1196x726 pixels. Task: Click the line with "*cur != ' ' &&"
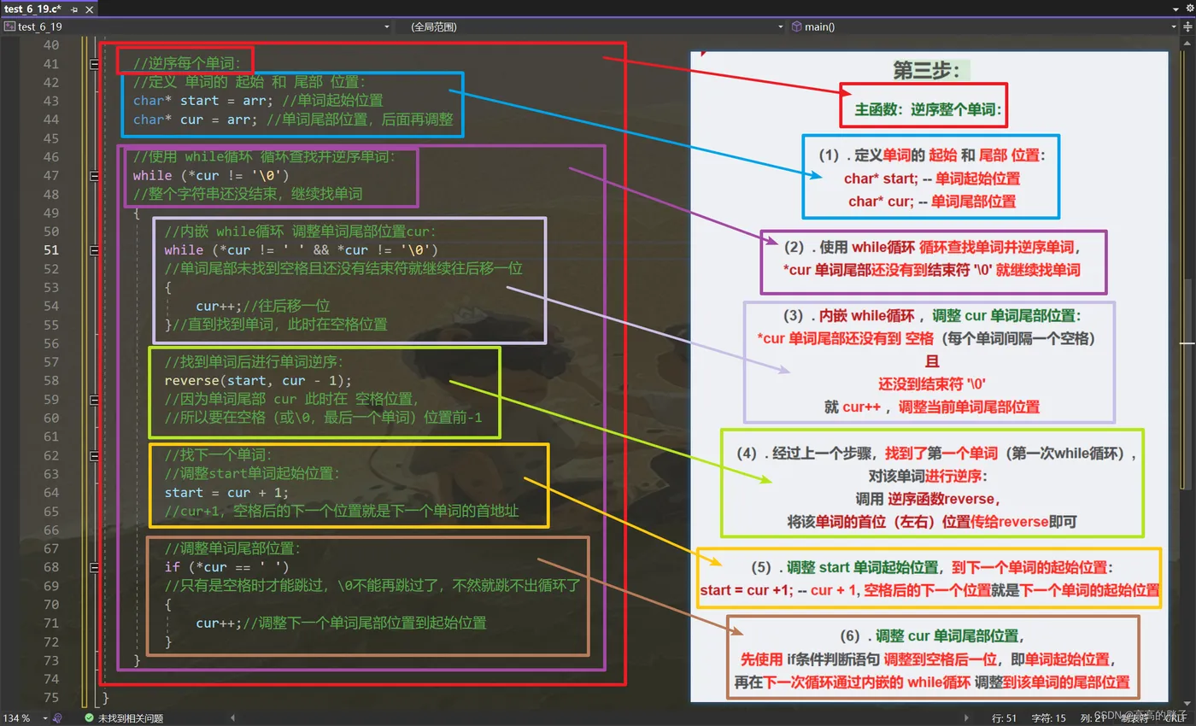(301, 250)
